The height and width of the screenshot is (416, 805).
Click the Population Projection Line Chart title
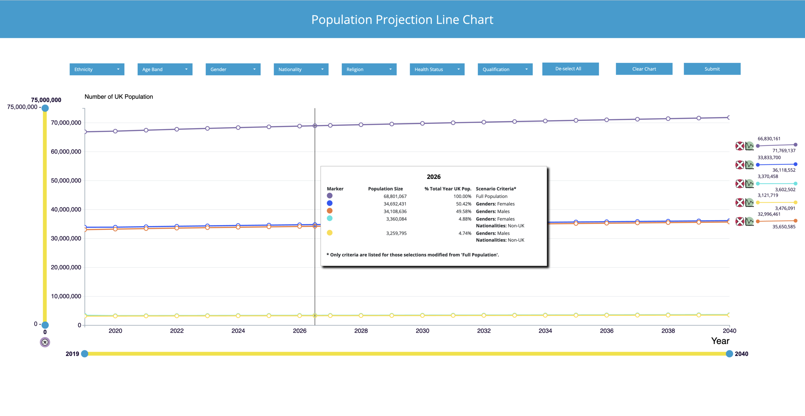402,20
